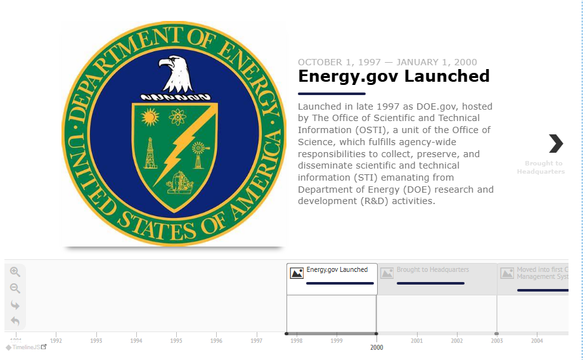The image size is (585, 360).
Task: Select the Energy.gov Launched timeline marker
Action: click(x=331, y=279)
